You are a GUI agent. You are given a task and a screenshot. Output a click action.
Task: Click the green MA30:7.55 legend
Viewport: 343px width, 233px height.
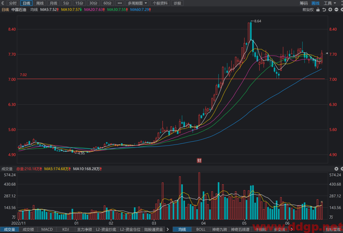(118, 10)
